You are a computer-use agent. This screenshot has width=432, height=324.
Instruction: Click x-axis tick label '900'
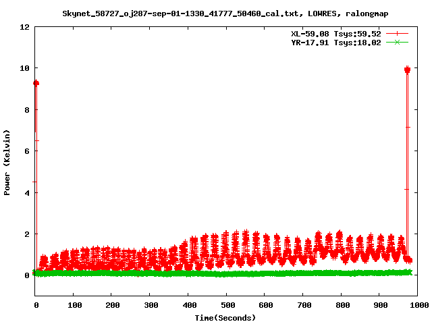pyautogui.click(x=381, y=305)
